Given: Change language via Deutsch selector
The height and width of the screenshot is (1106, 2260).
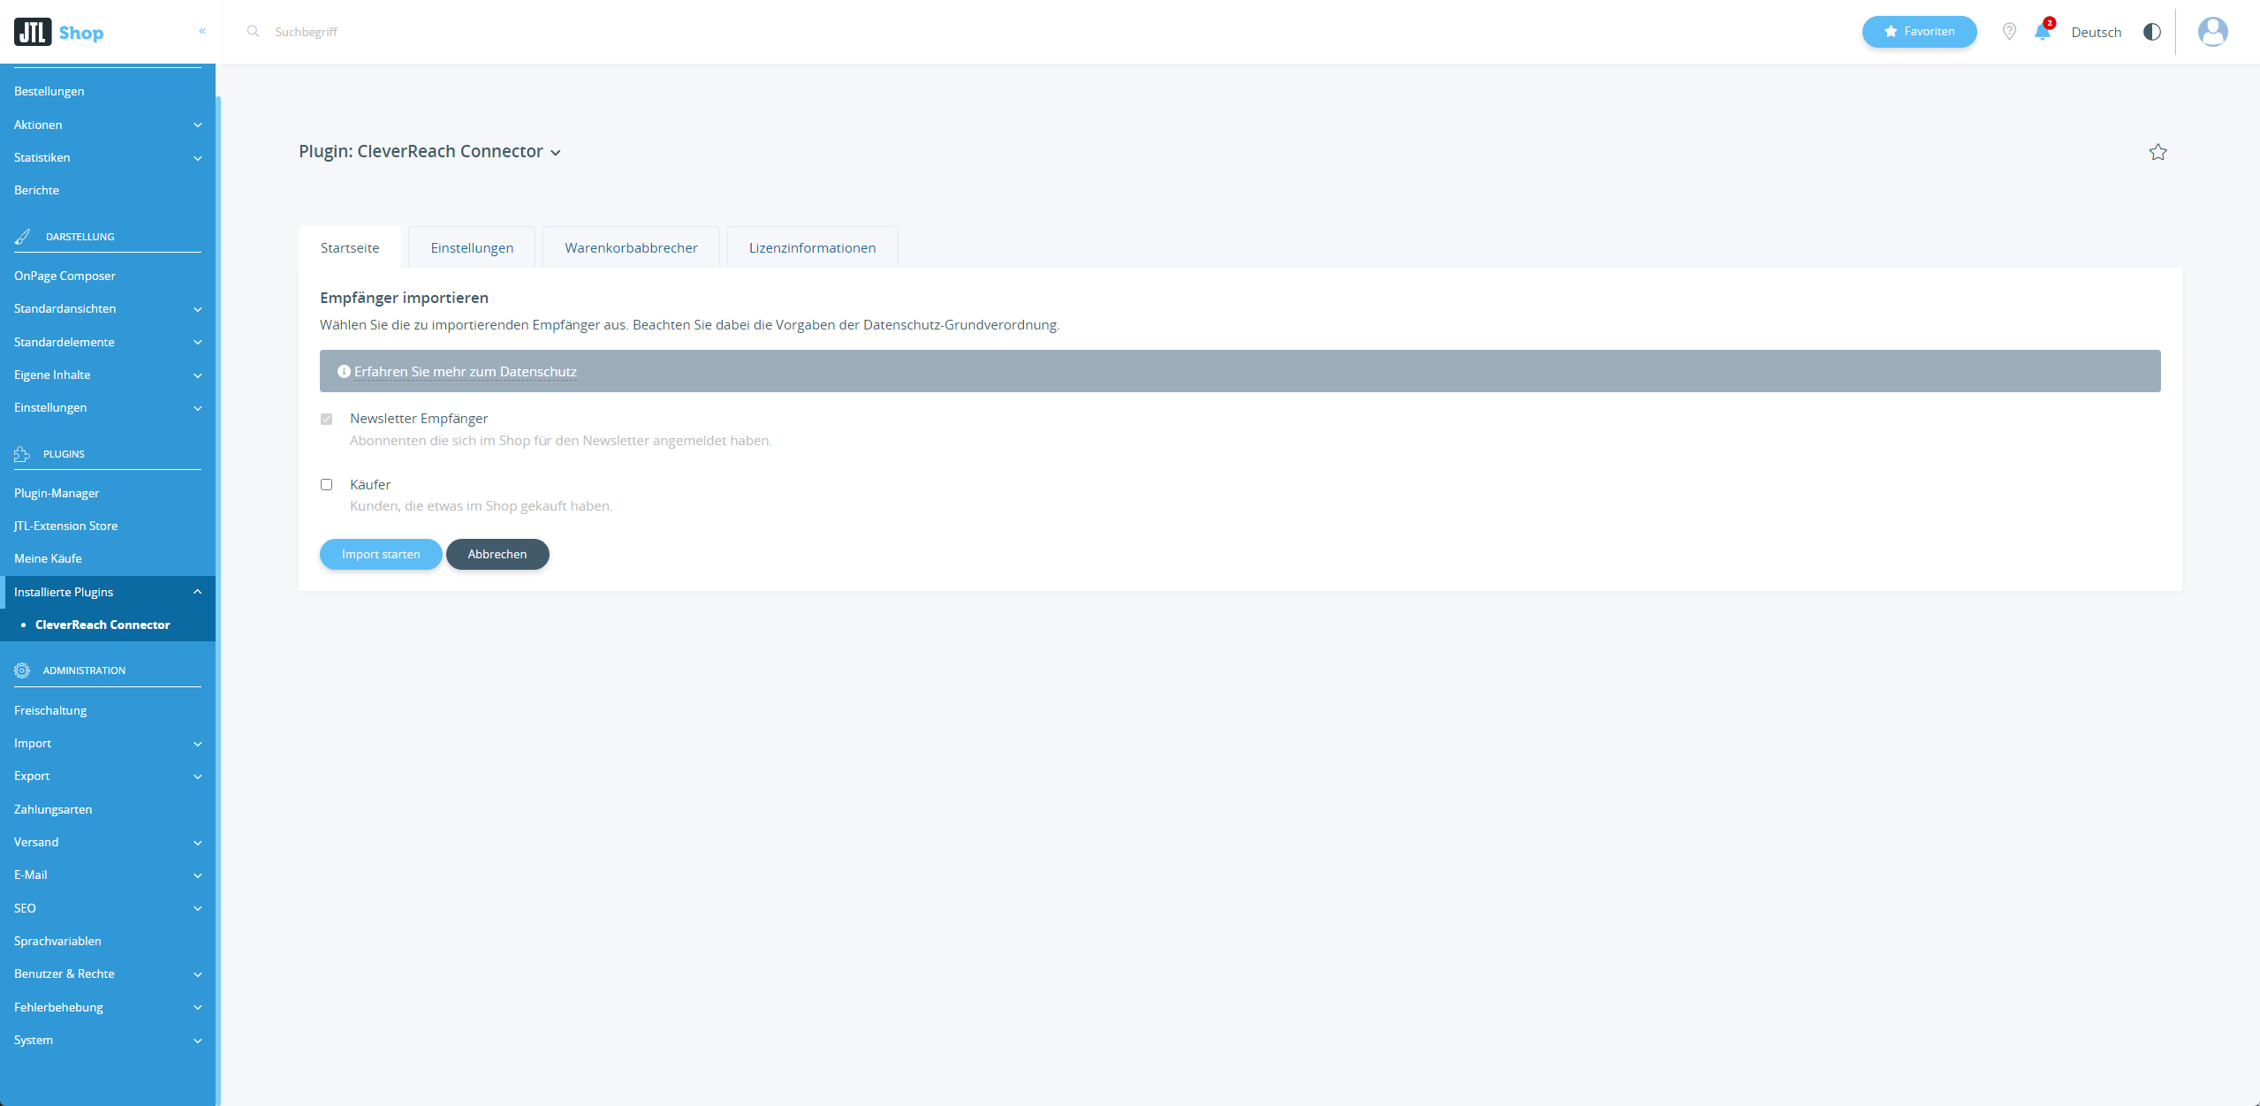Looking at the screenshot, I should [x=2096, y=32].
